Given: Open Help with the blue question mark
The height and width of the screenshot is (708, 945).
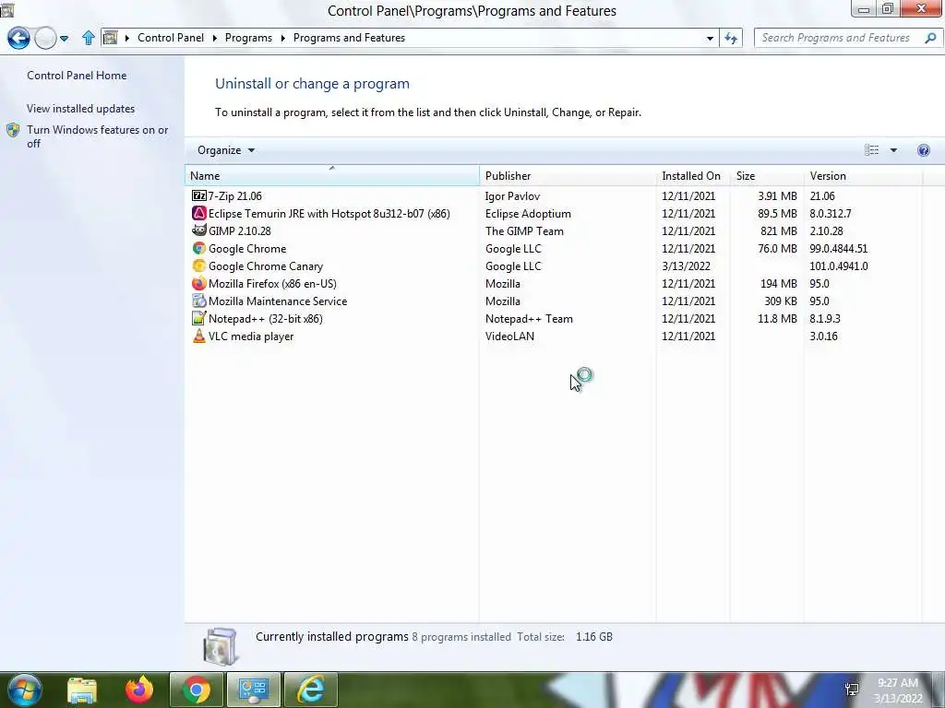Looking at the screenshot, I should tap(923, 150).
